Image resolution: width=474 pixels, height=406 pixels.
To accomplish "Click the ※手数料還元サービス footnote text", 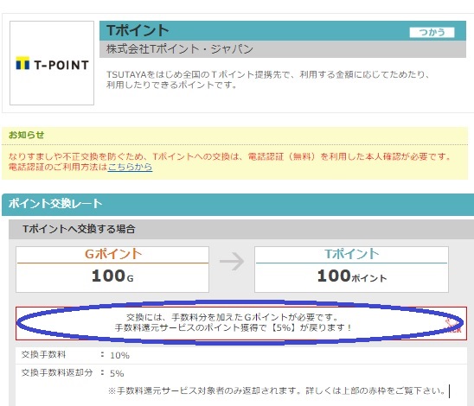I will pyautogui.click(x=277, y=391).
